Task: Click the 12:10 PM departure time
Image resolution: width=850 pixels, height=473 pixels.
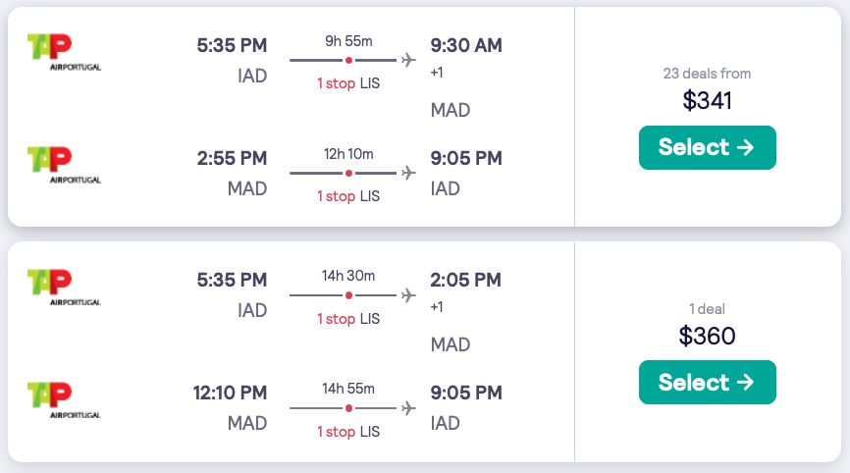Action: 230,394
